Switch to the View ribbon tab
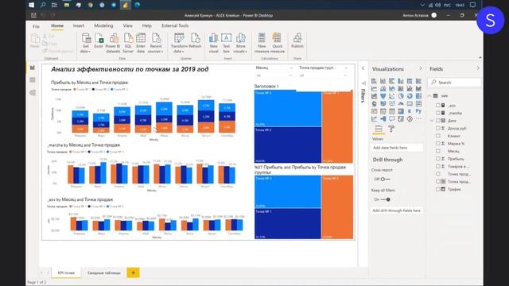 click(x=127, y=25)
